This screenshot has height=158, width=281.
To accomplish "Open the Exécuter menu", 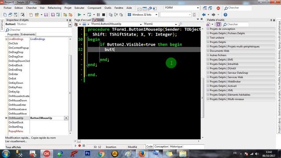I will 79,8.
